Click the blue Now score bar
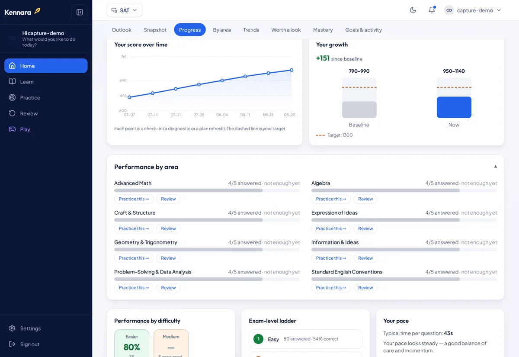Screen dimensions: 519x357 point(454,107)
